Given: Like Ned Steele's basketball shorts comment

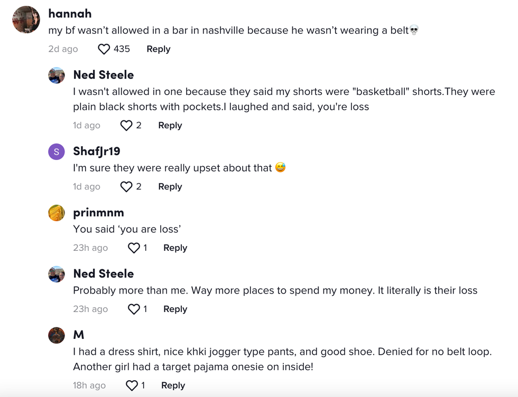Looking at the screenshot, I should coord(127,125).
